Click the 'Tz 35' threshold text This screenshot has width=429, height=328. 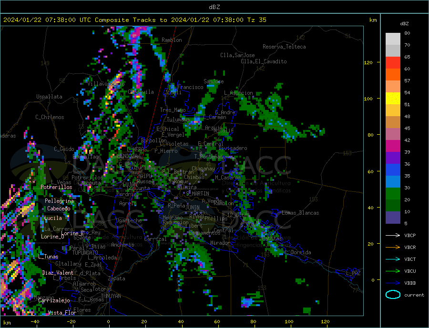click(256, 20)
